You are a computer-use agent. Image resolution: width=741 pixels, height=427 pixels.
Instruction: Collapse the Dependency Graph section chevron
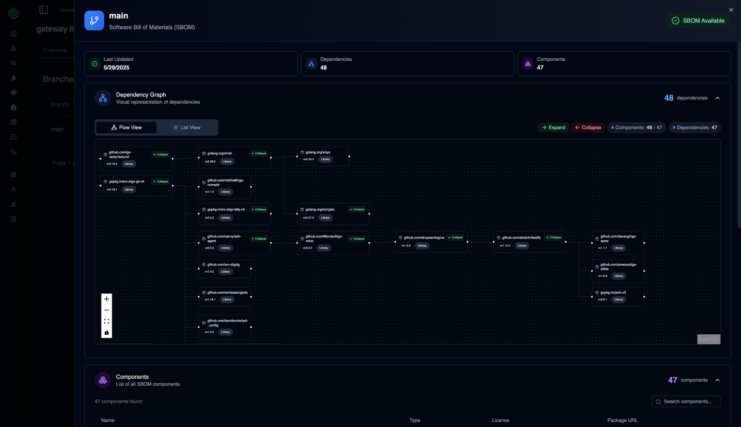pyautogui.click(x=718, y=98)
